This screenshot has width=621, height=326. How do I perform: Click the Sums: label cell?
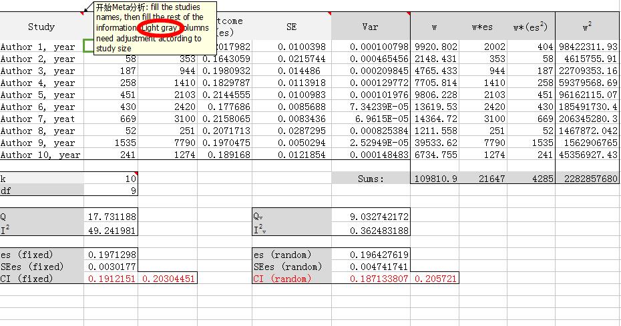pyautogui.click(x=371, y=179)
